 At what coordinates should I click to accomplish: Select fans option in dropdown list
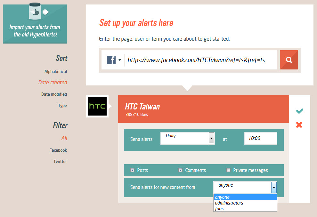(245, 208)
